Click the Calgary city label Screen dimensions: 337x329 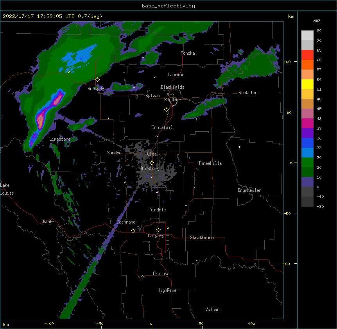156,236
